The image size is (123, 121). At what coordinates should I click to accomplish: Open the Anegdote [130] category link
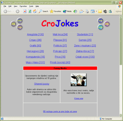(35, 35)
